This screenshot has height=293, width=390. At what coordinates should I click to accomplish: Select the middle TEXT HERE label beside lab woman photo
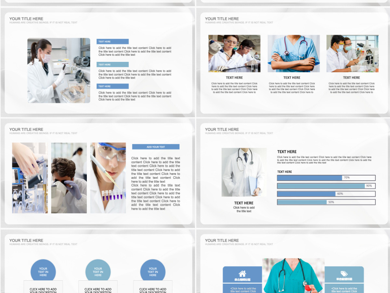112,64
